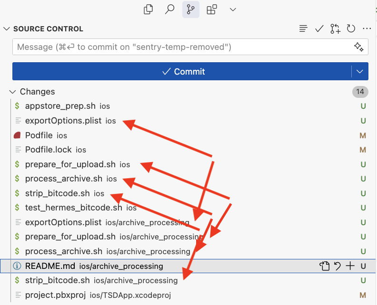Image resolution: width=377 pixels, height=305 pixels.
Task: Click the dollar icon of test_hermes_bitcode.sh
Action: [17, 207]
